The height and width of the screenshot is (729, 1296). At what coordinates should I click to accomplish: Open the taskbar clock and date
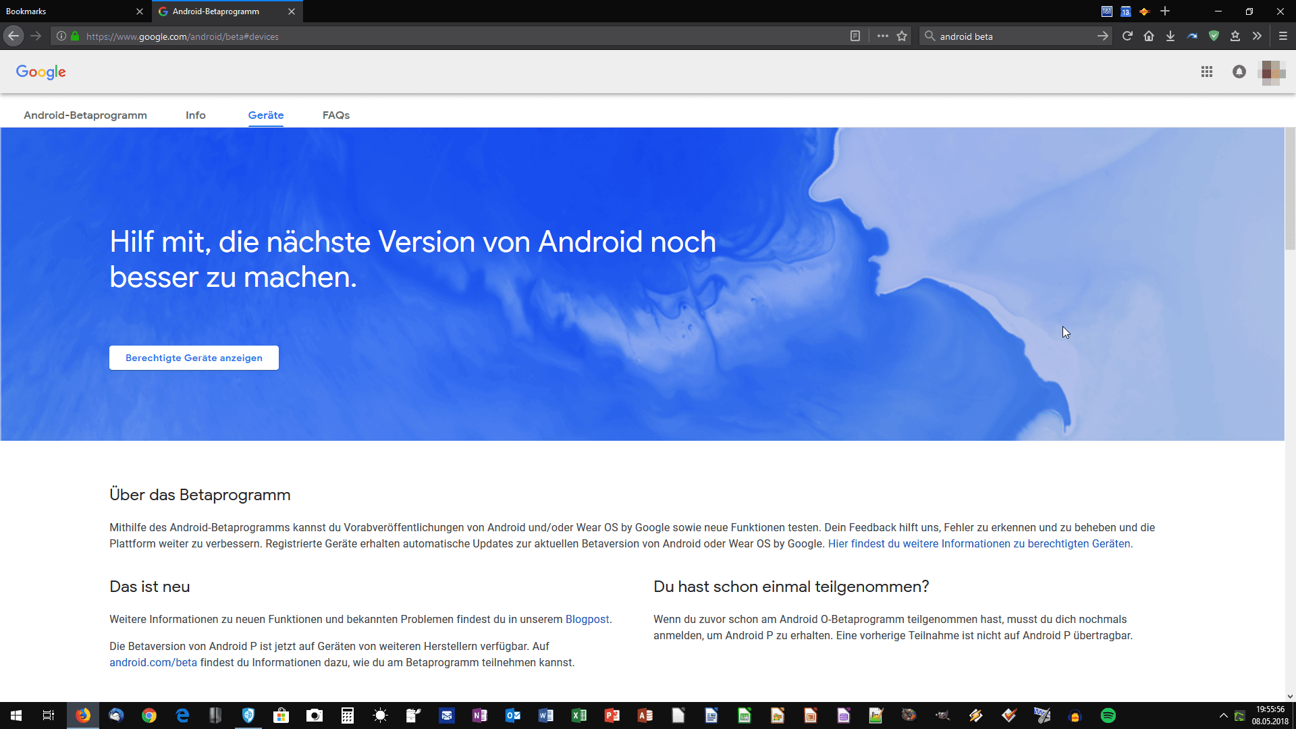tap(1270, 715)
